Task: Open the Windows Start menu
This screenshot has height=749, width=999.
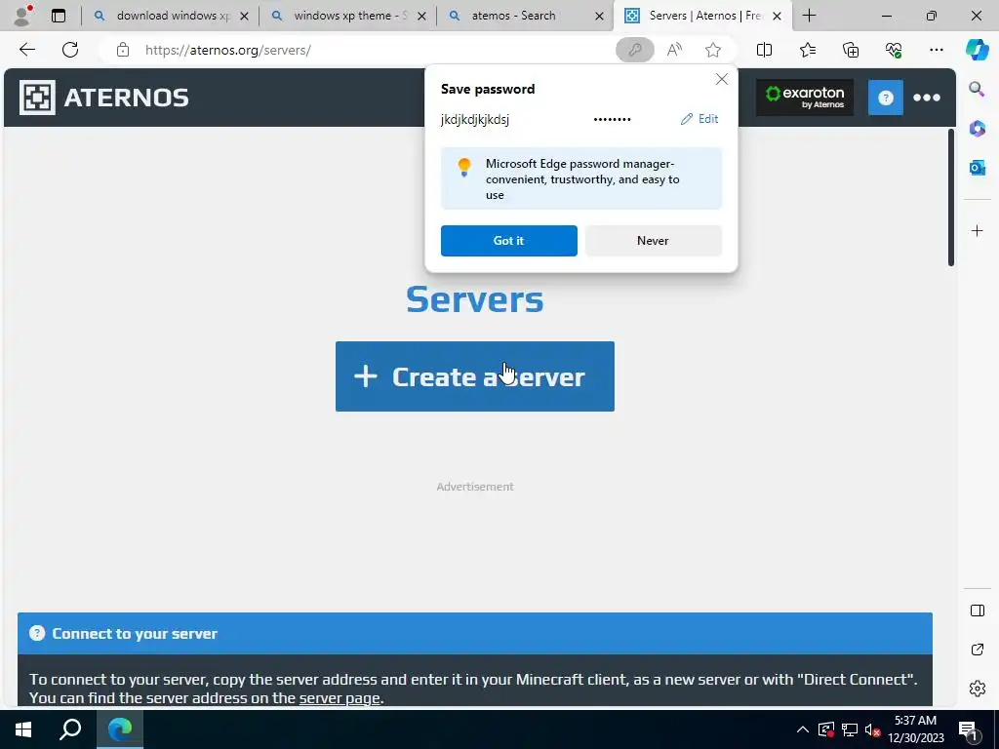Action: 23,729
